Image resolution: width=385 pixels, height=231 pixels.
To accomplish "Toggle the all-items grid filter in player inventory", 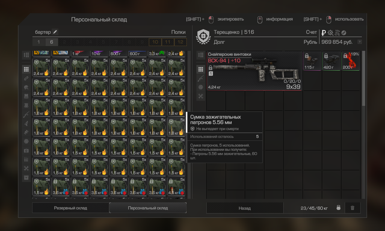I will 201,69.
